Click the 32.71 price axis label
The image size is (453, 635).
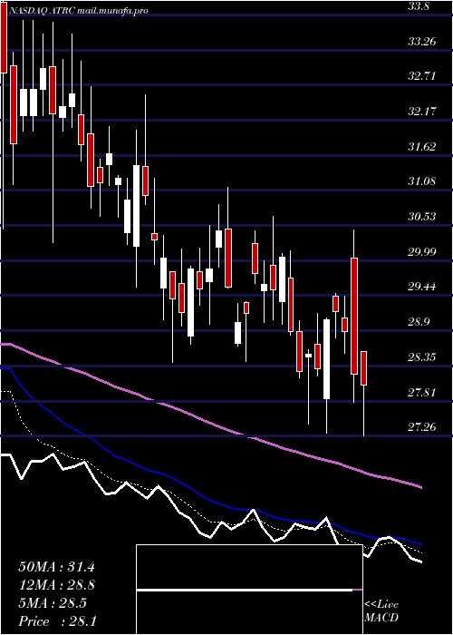click(x=422, y=75)
